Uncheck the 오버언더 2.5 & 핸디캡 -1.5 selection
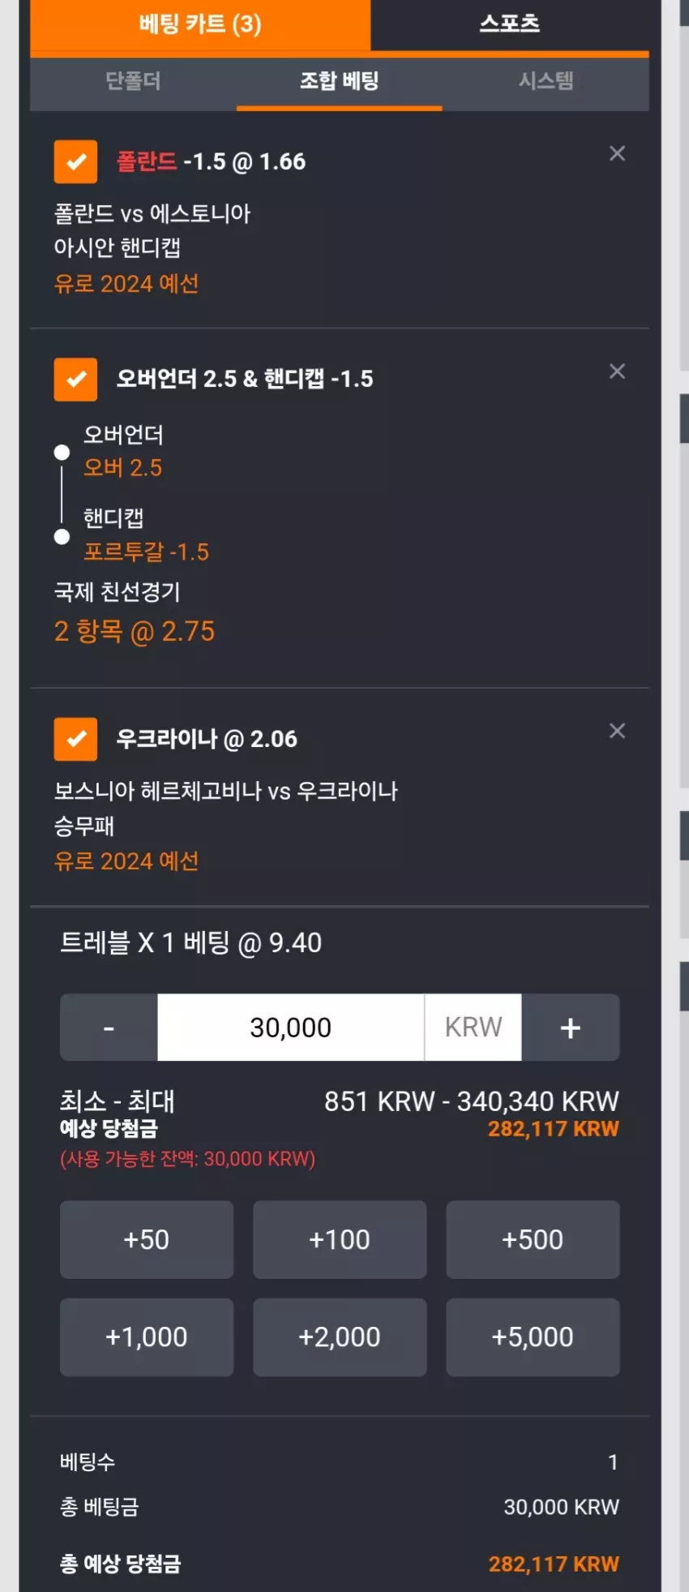This screenshot has height=1592, width=689. point(75,379)
